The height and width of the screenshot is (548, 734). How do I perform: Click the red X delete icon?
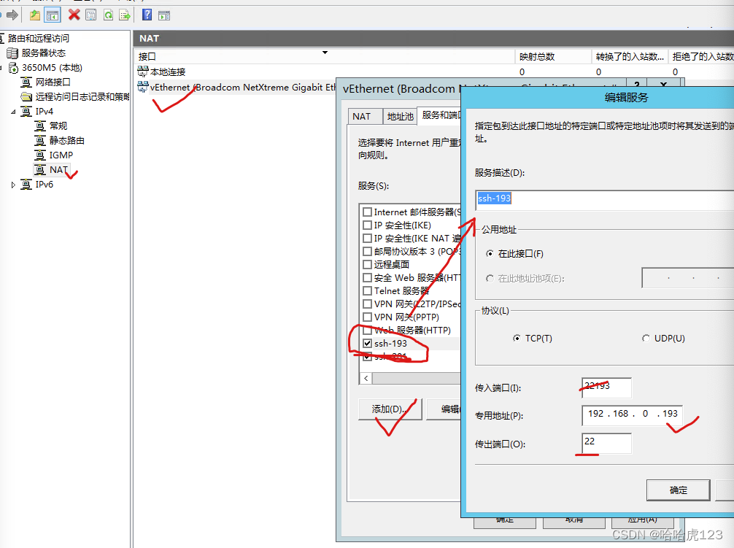pos(74,15)
